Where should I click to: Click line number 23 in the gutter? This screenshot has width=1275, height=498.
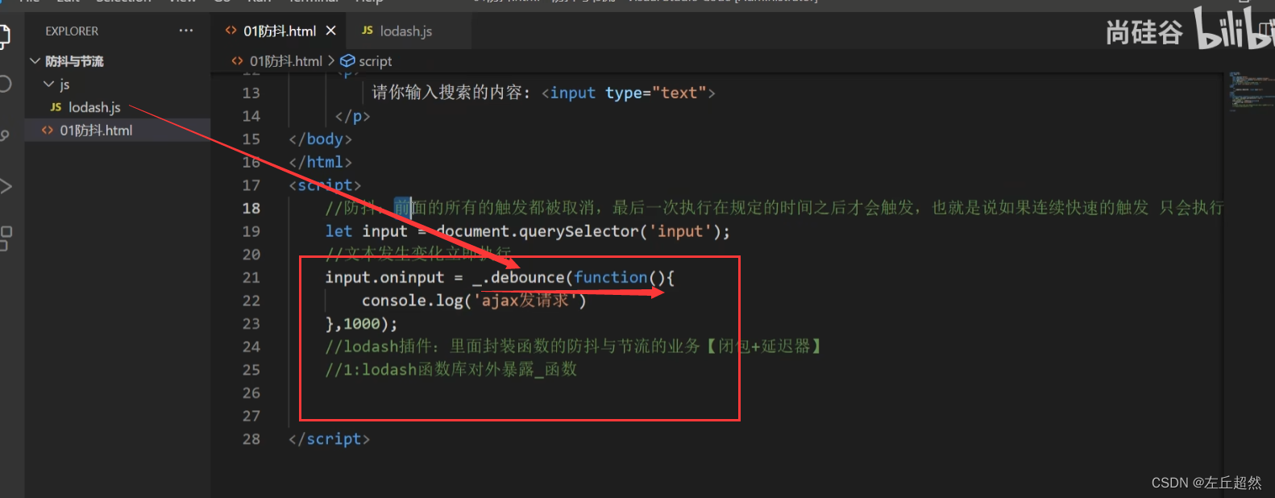(251, 323)
